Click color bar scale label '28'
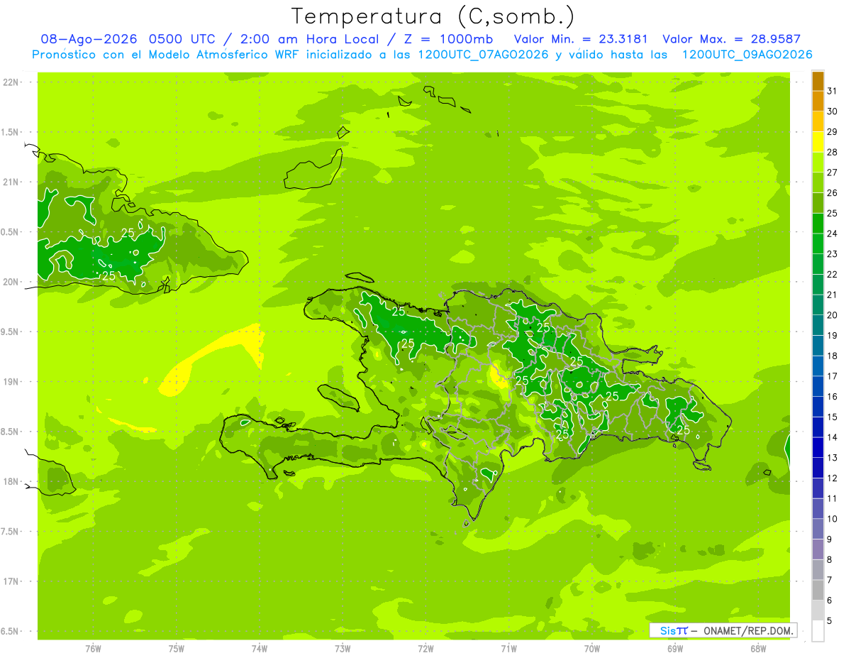Viewport: 851px width, 658px height. [x=833, y=152]
